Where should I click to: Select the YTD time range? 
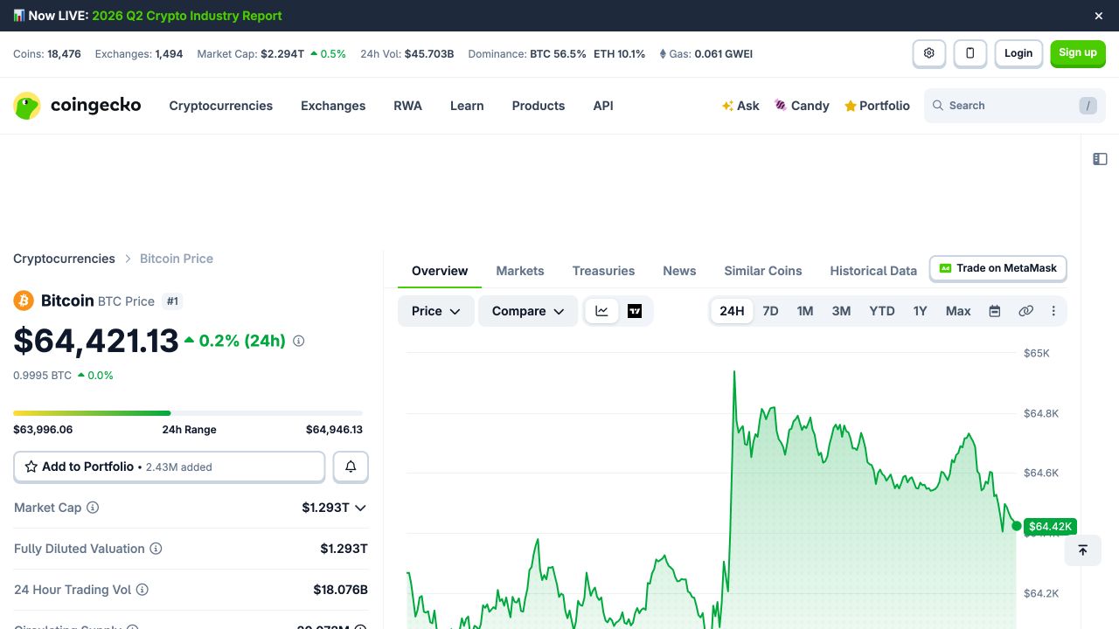tap(882, 311)
